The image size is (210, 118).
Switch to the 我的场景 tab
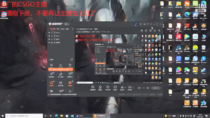[x=53, y=29]
